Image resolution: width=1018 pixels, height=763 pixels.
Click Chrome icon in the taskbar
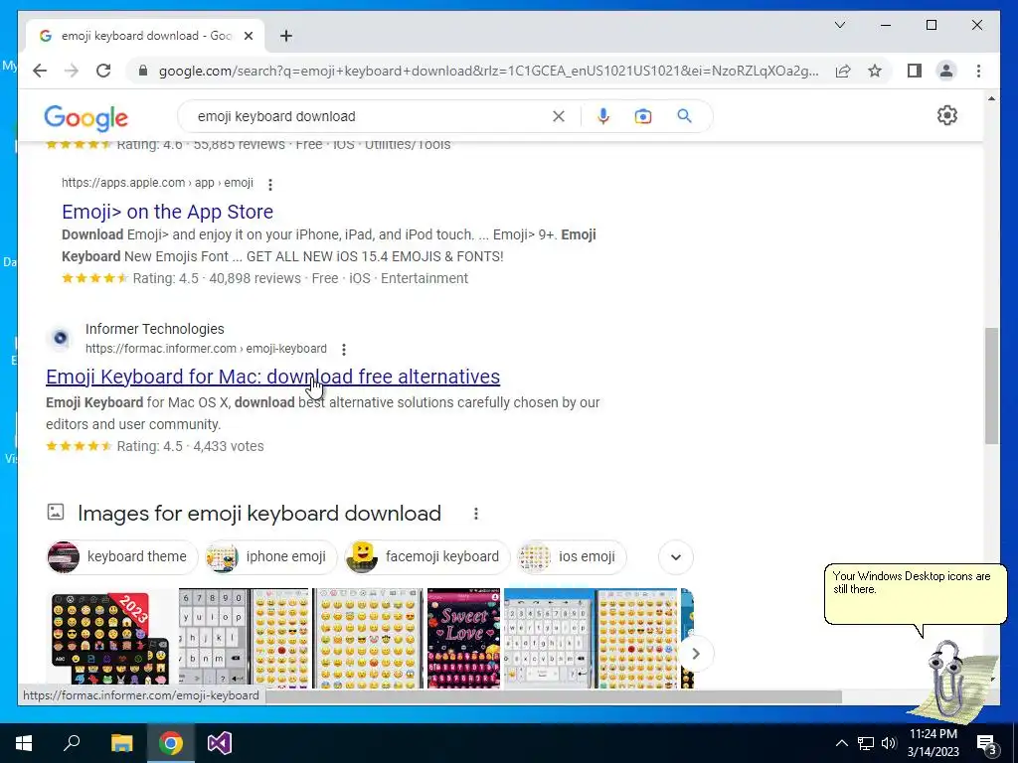tap(171, 743)
